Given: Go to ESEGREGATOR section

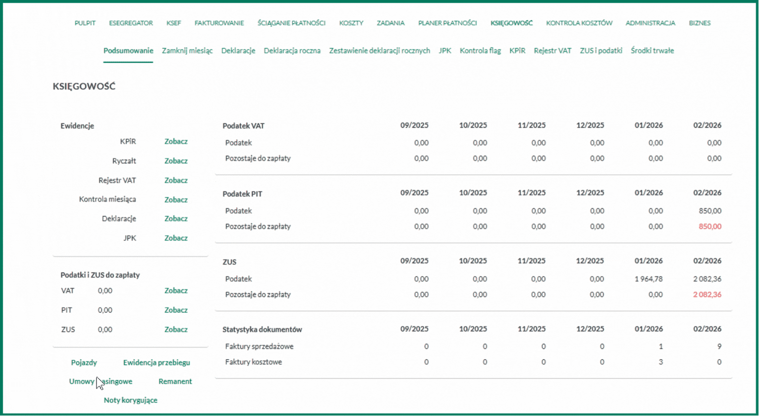Looking at the screenshot, I should pos(131,23).
